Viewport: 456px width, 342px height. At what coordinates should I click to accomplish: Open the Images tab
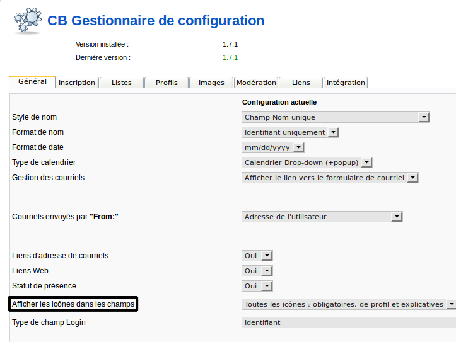(211, 83)
